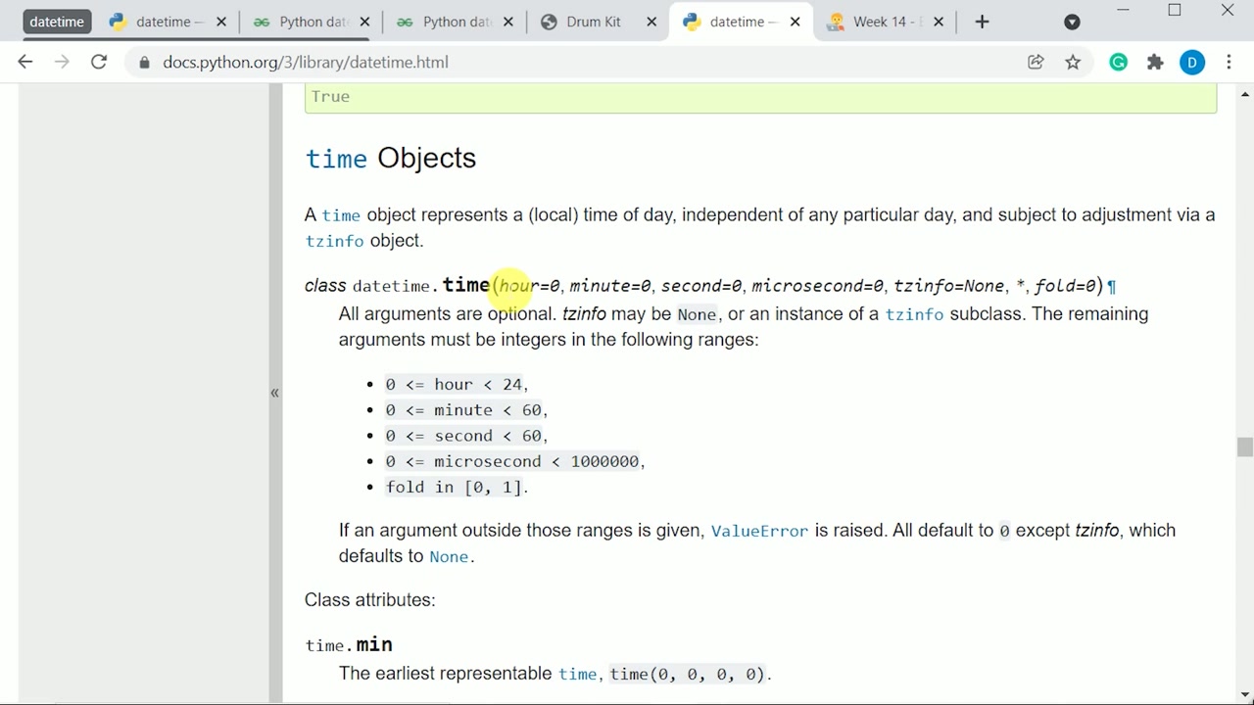Screen dimensions: 1254x705
Task: Click the pilcrow permalink after fold=0
Action: (x=1111, y=287)
